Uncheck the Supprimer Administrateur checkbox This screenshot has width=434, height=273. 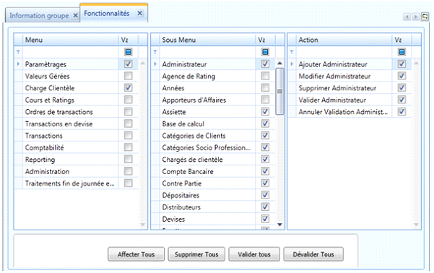pyautogui.click(x=402, y=88)
